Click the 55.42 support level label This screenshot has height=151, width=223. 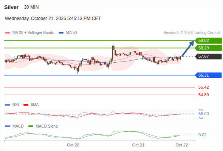pos(203,87)
